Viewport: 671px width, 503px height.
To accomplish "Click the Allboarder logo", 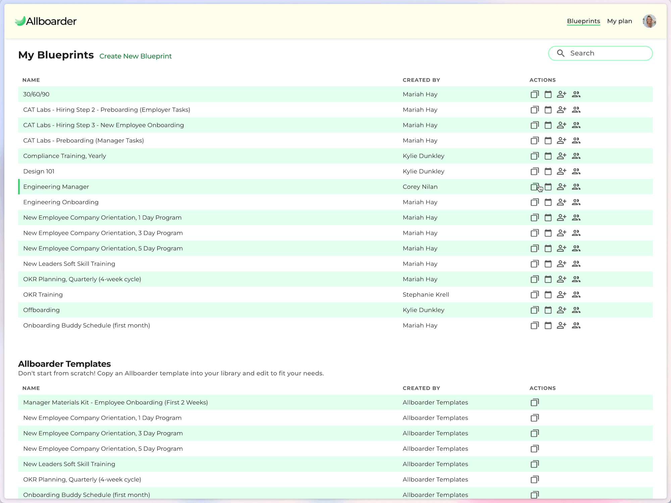I will click(x=46, y=21).
